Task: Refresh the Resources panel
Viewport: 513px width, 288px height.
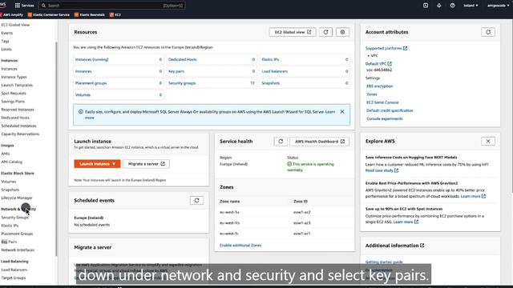Action: click(325, 32)
